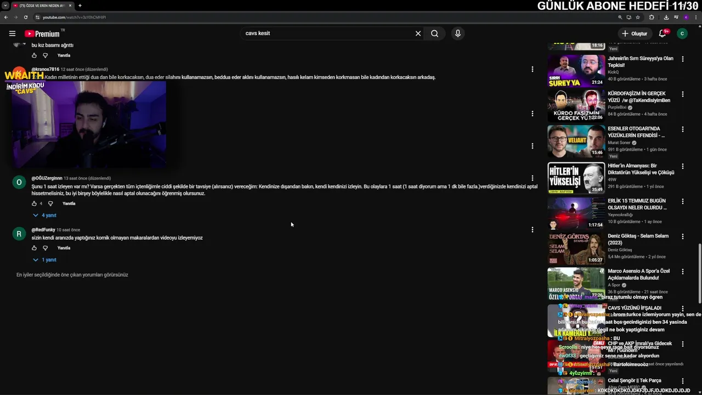Reply to @RedFunky via Yanıtla
This screenshot has height=395, width=702.
[64, 248]
